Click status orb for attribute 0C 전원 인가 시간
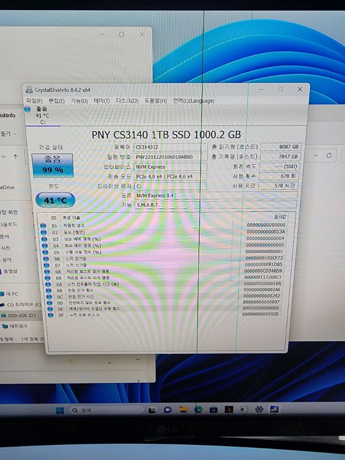Viewport: 345px width, 460px height. [x=49, y=297]
